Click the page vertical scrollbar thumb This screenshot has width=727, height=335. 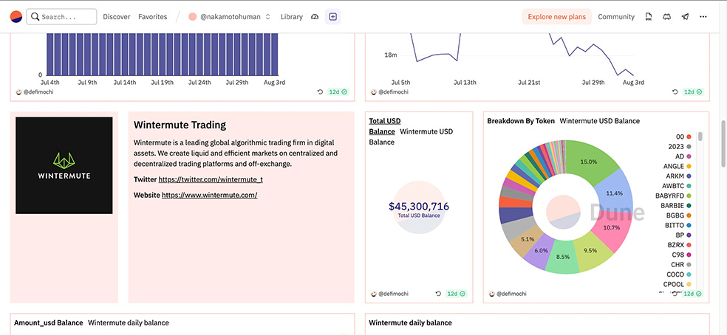pyautogui.click(x=723, y=144)
